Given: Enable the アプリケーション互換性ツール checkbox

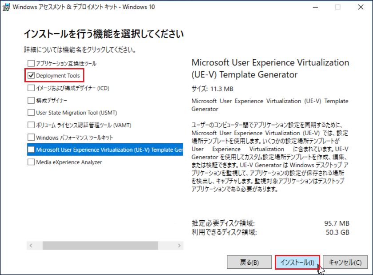Looking at the screenshot, I should click(x=31, y=63).
